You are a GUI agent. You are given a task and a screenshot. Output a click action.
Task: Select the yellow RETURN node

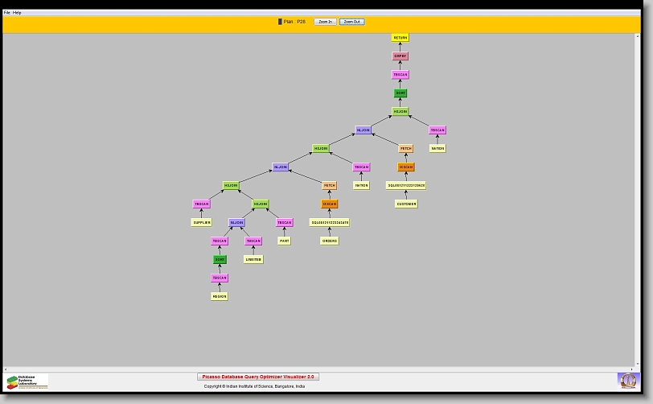click(x=400, y=38)
